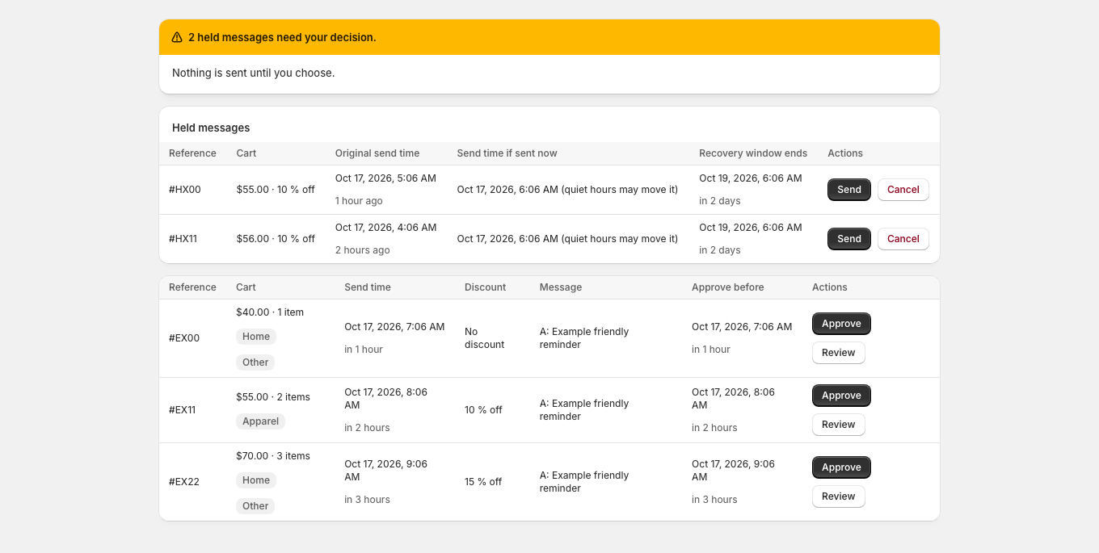Click the Home tag in row #EX22

click(x=256, y=480)
